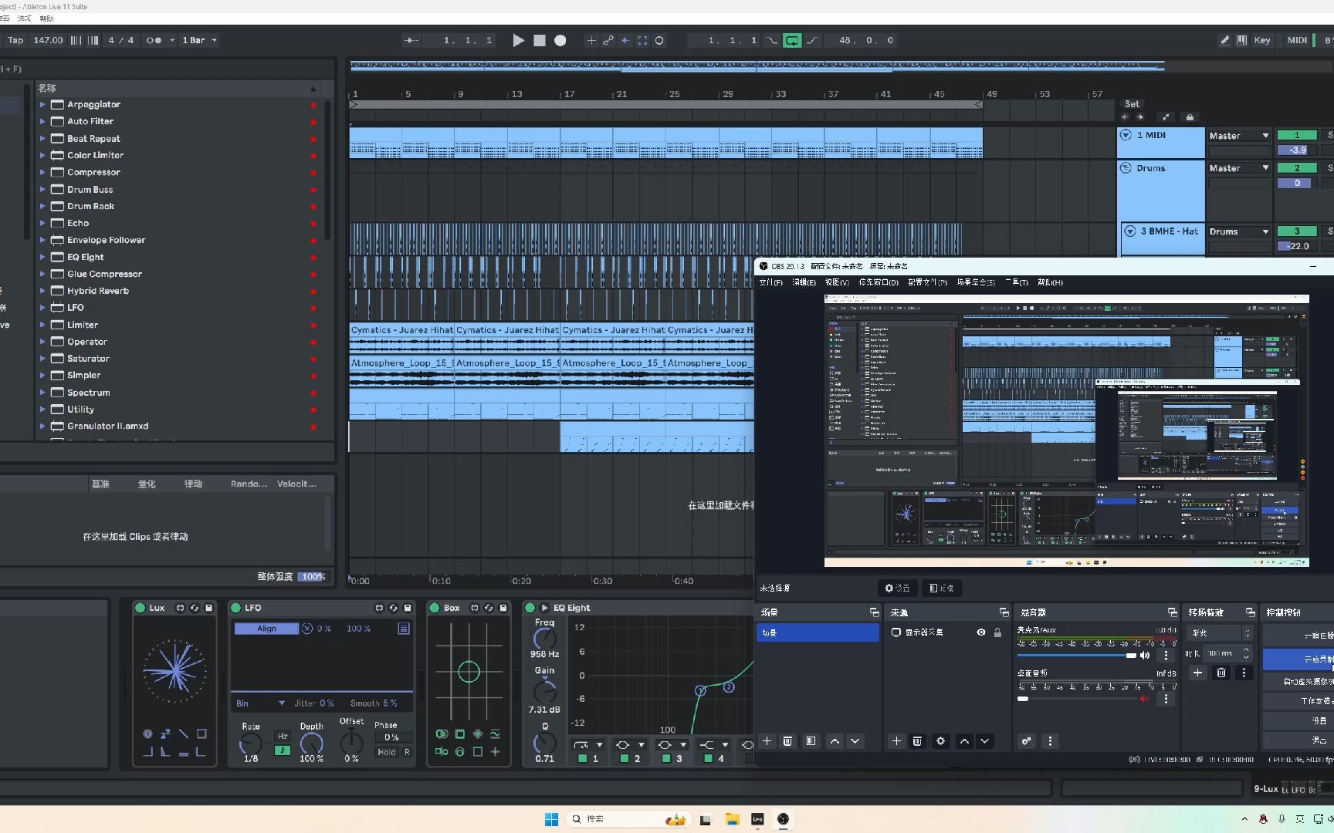Toggle the EQ Eight device activator

[530, 608]
